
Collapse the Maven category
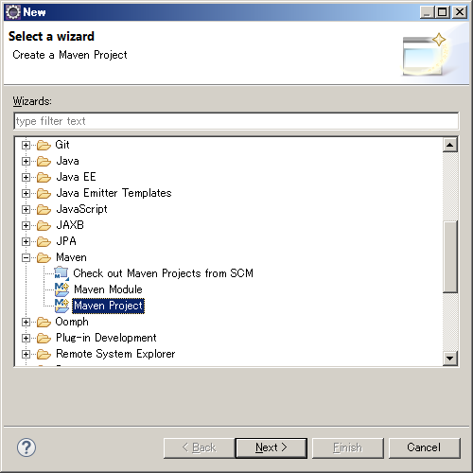(26, 258)
